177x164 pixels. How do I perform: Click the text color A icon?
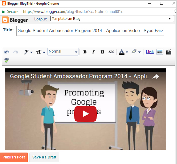(x=122, y=52)
